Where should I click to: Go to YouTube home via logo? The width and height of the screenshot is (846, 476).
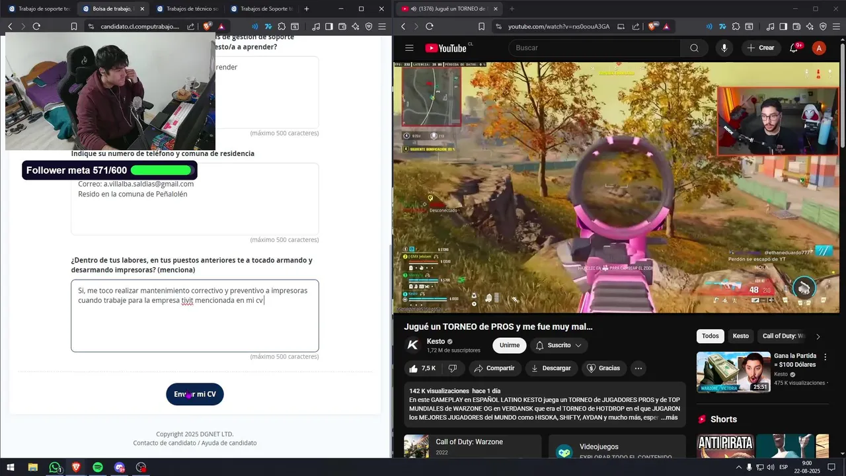(446, 48)
